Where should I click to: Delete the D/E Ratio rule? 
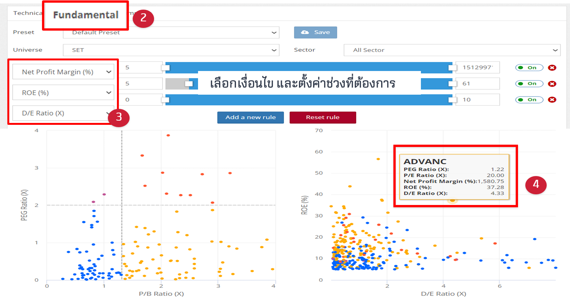pyautogui.click(x=552, y=100)
